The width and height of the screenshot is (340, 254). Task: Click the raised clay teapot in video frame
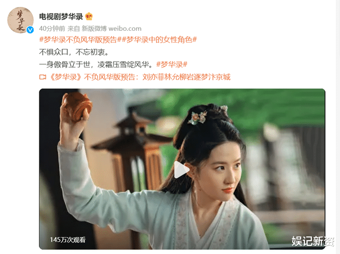[77, 106]
